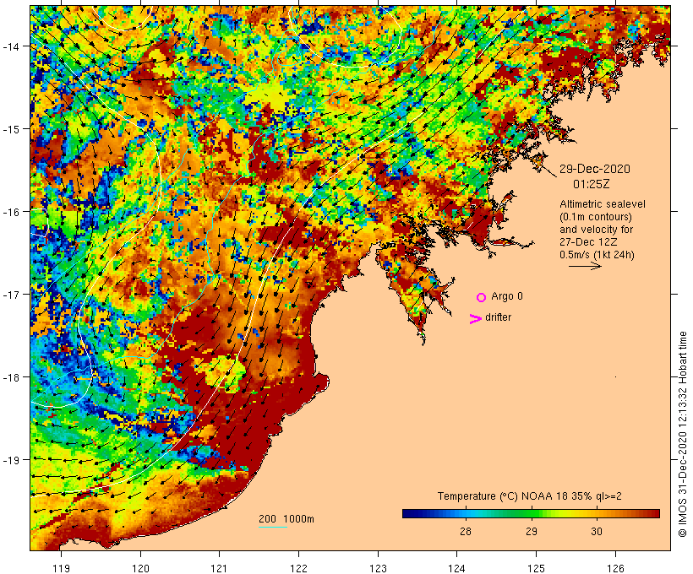
Task: Click the latitude axis label "-19"
Action: click(x=11, y=460)
